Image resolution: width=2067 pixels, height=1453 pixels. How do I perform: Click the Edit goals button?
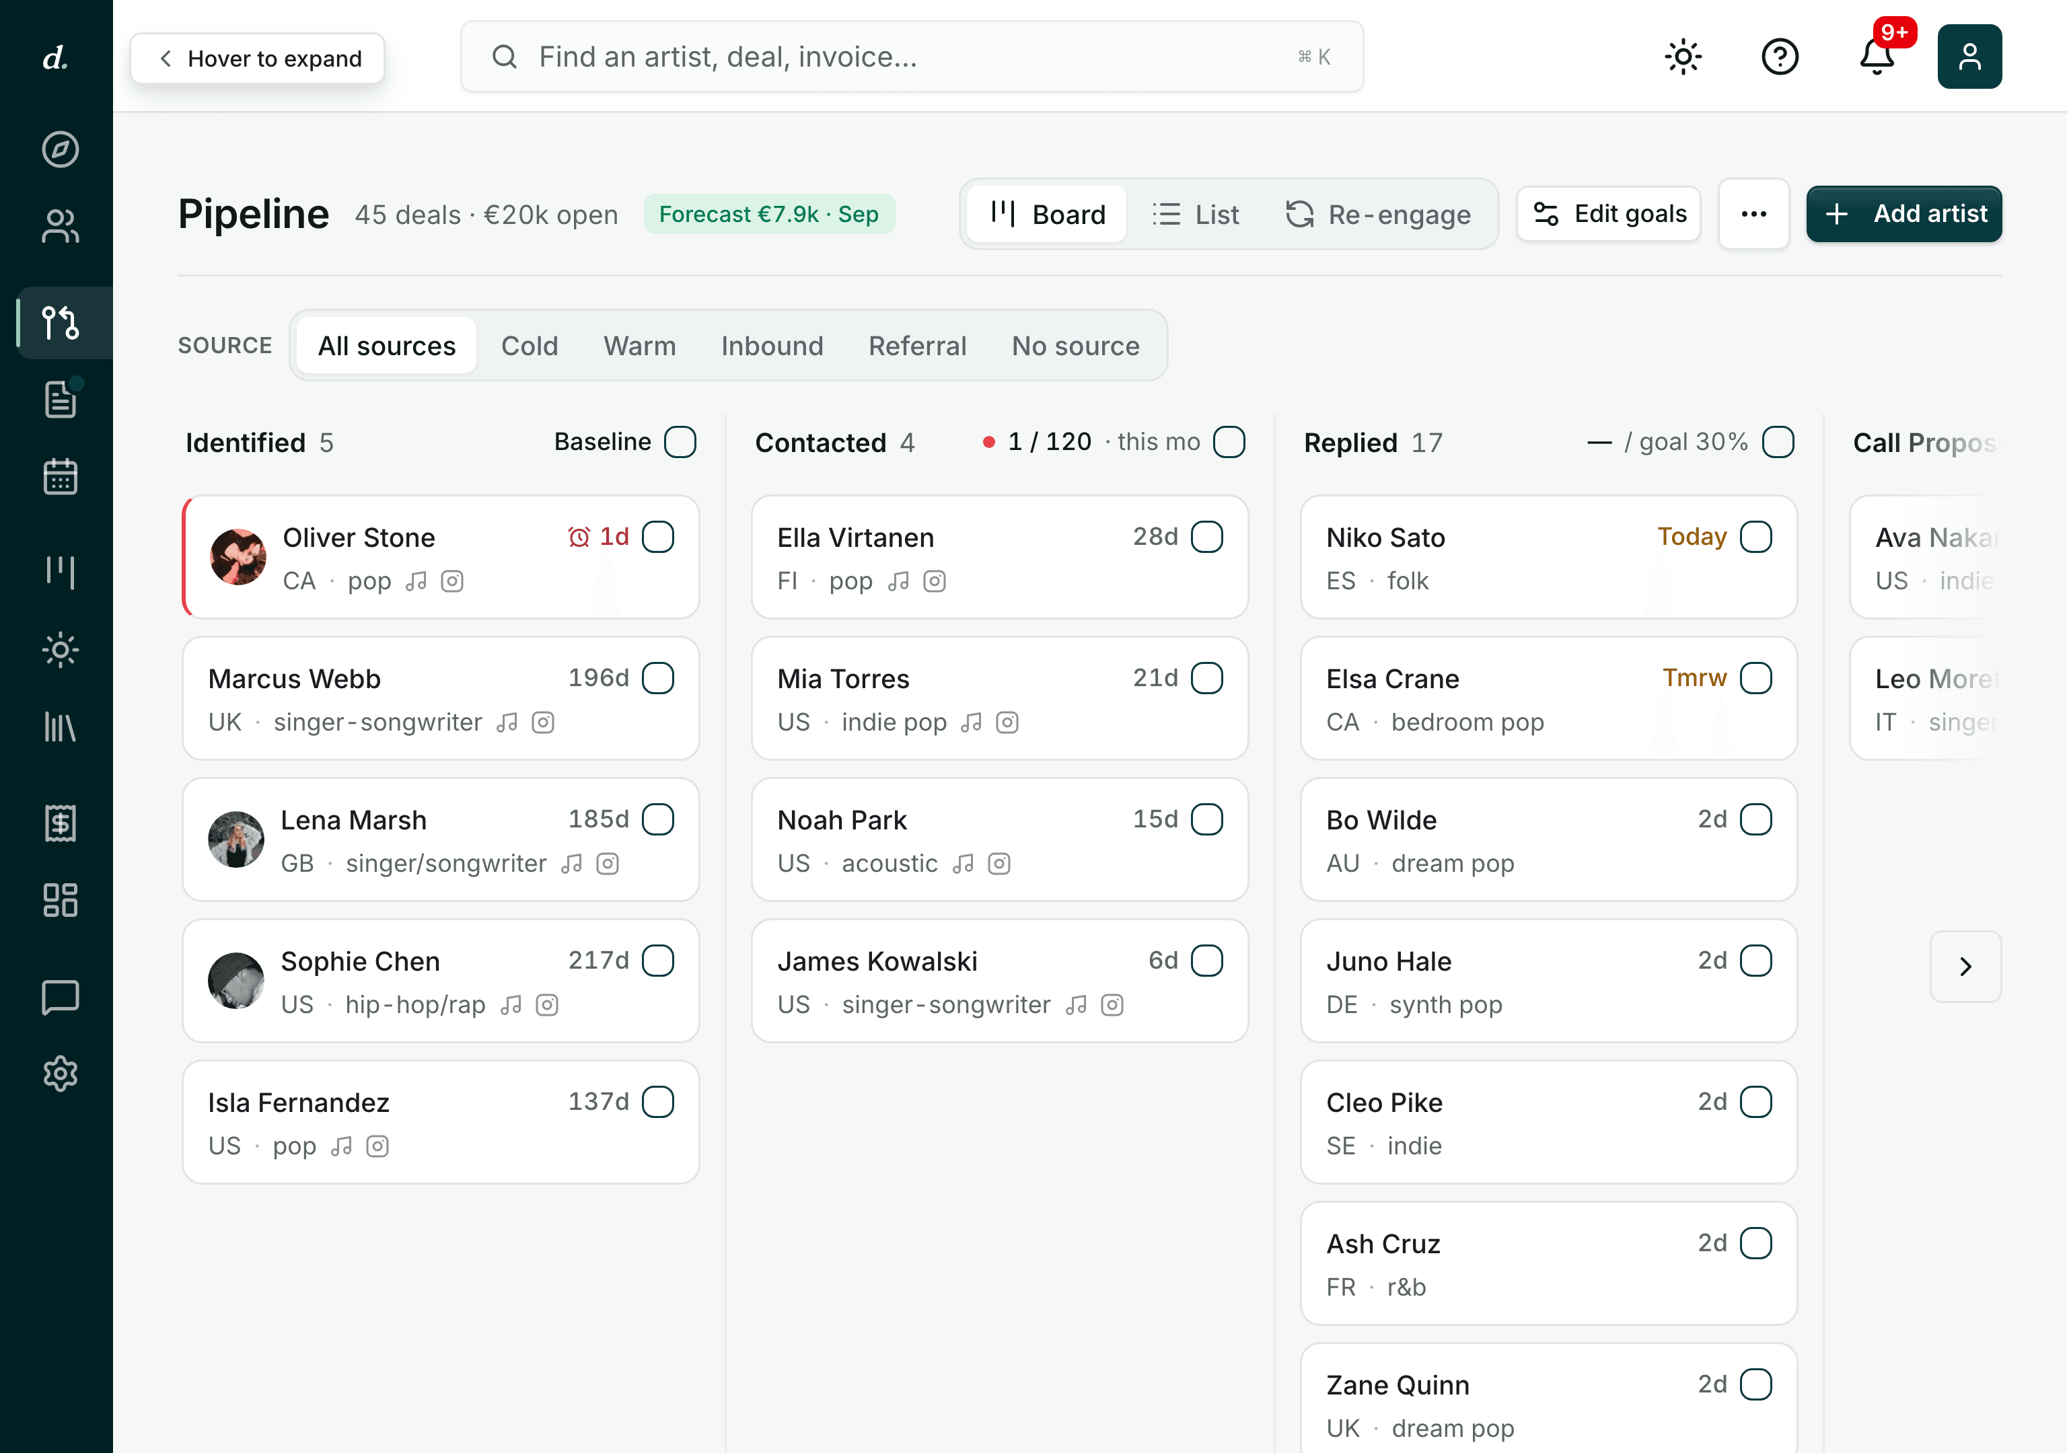coord(1608,215)
